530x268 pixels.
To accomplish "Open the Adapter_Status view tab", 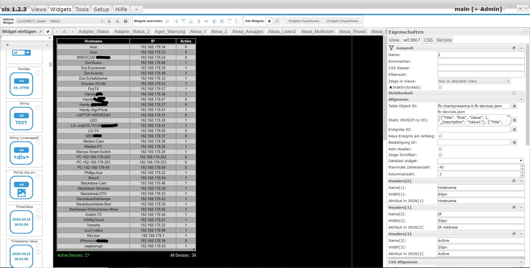I will click(94, 32).
